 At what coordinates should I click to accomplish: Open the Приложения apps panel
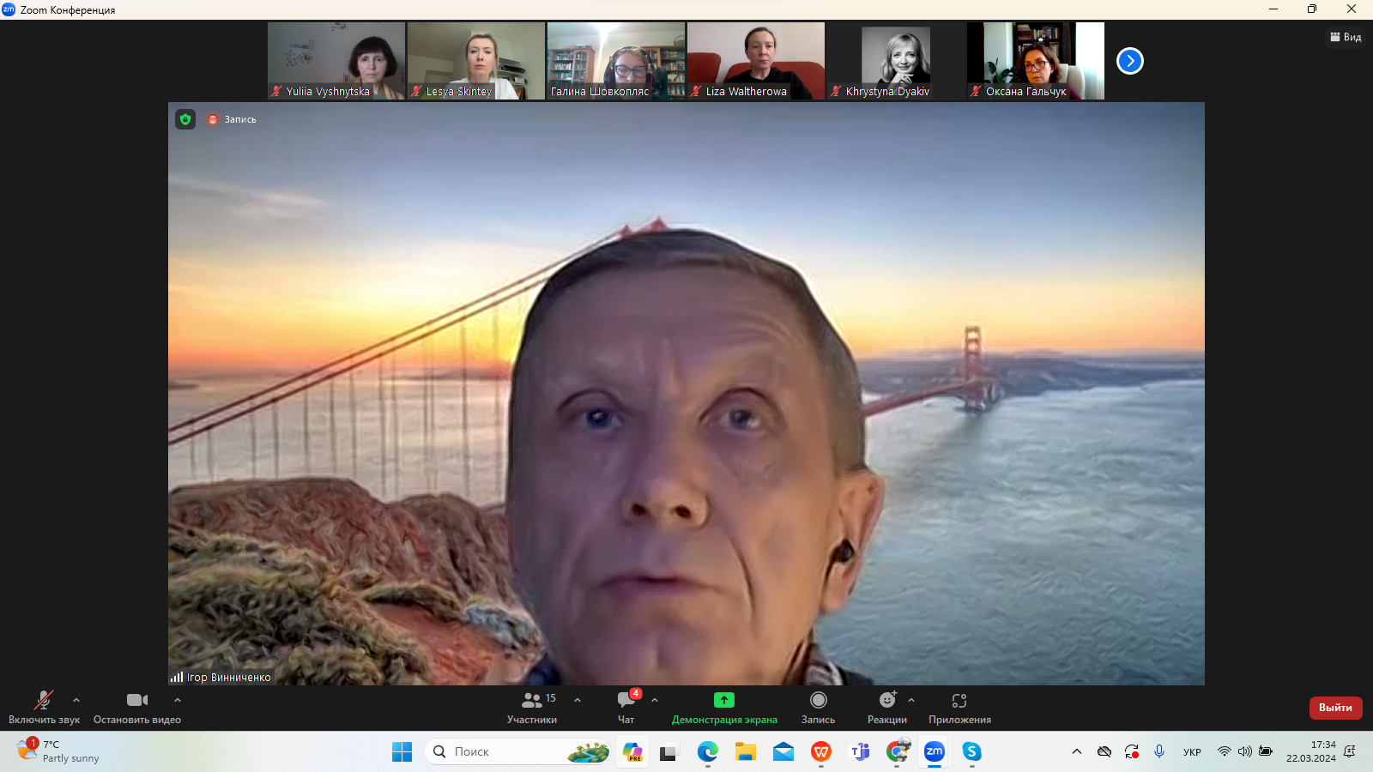point(959,708)
